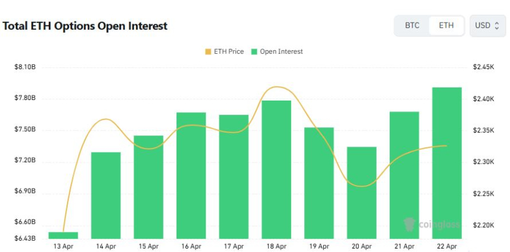Select the 16 Apr green bar
This screenshot has height=252, width=510.
[x=191, y=175]
